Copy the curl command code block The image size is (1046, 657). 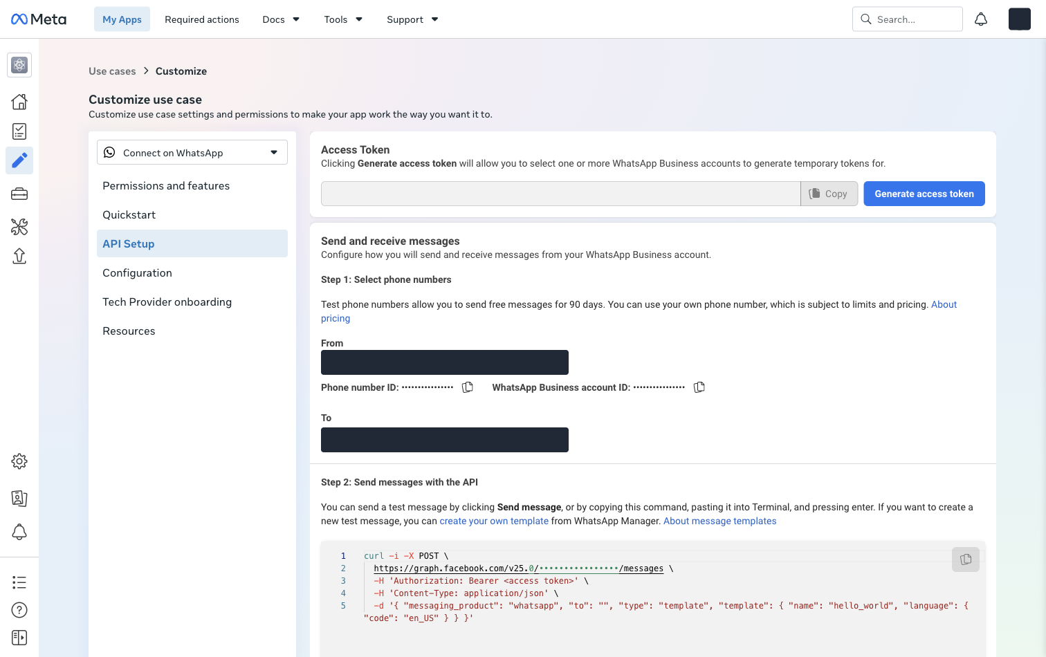pyautogui.click(x=966, y=559)
